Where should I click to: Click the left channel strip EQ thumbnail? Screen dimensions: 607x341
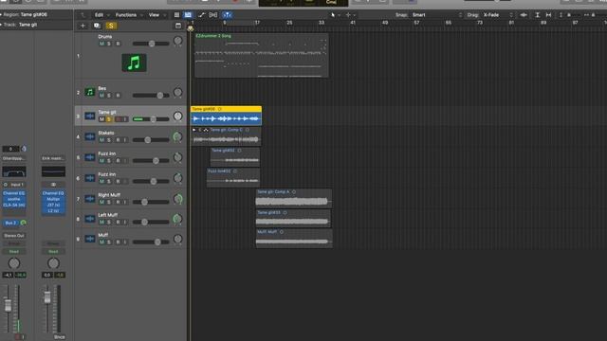click(x=14, y=171)
